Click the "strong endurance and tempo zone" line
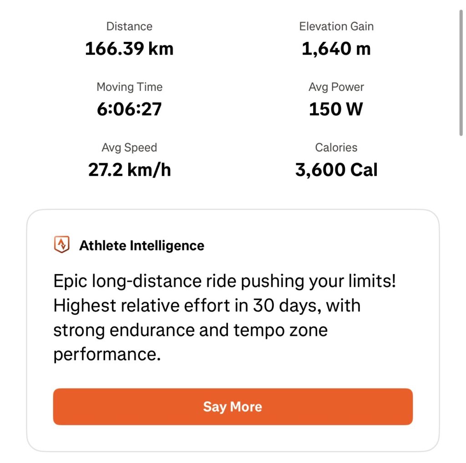The image size is (466, 463). point(190,330)
